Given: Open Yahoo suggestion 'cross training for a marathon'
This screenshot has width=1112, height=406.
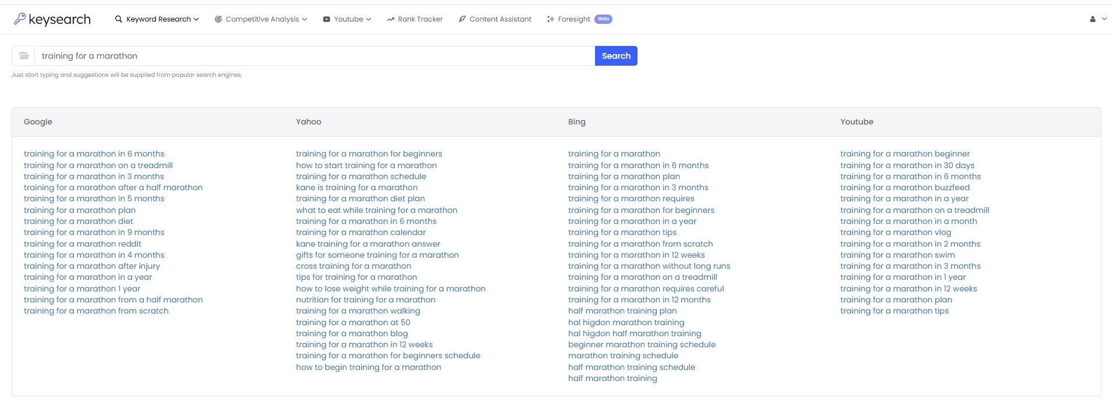Looking at the screenshot, I should click(353, 266).
